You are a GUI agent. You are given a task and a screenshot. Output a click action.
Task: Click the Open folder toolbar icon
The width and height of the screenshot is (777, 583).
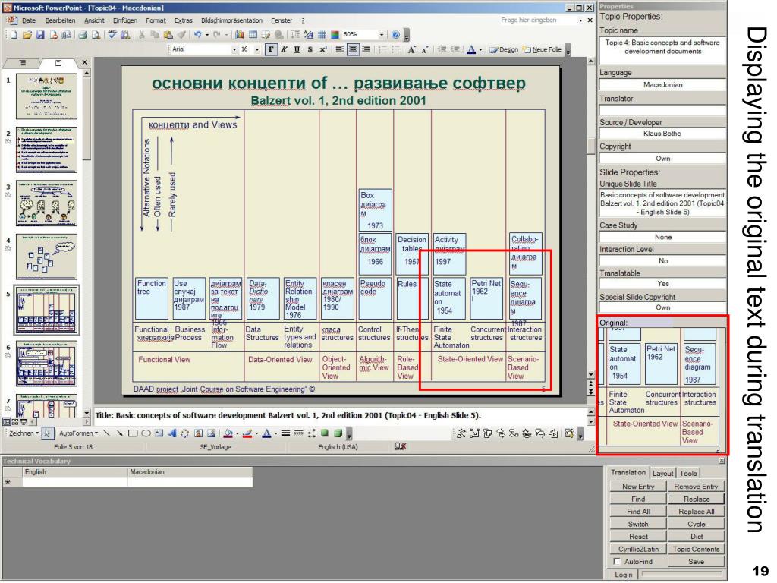click(27, 35)
